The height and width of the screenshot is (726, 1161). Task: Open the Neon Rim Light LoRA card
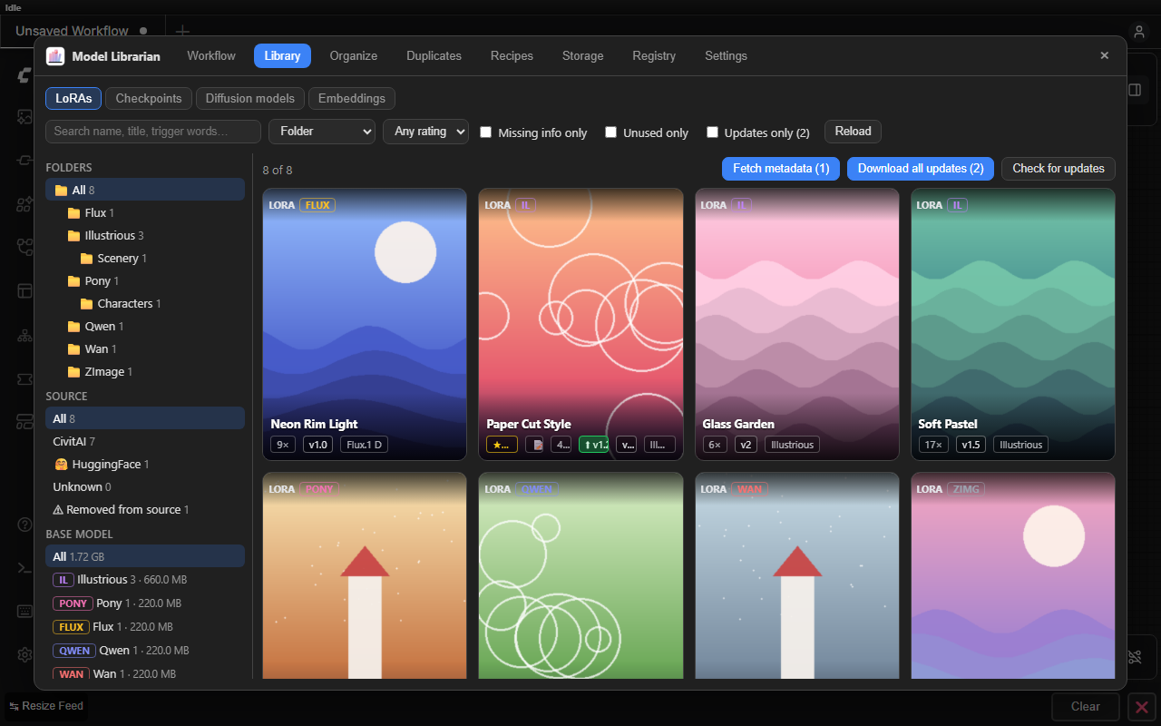(x=365, y=324)
